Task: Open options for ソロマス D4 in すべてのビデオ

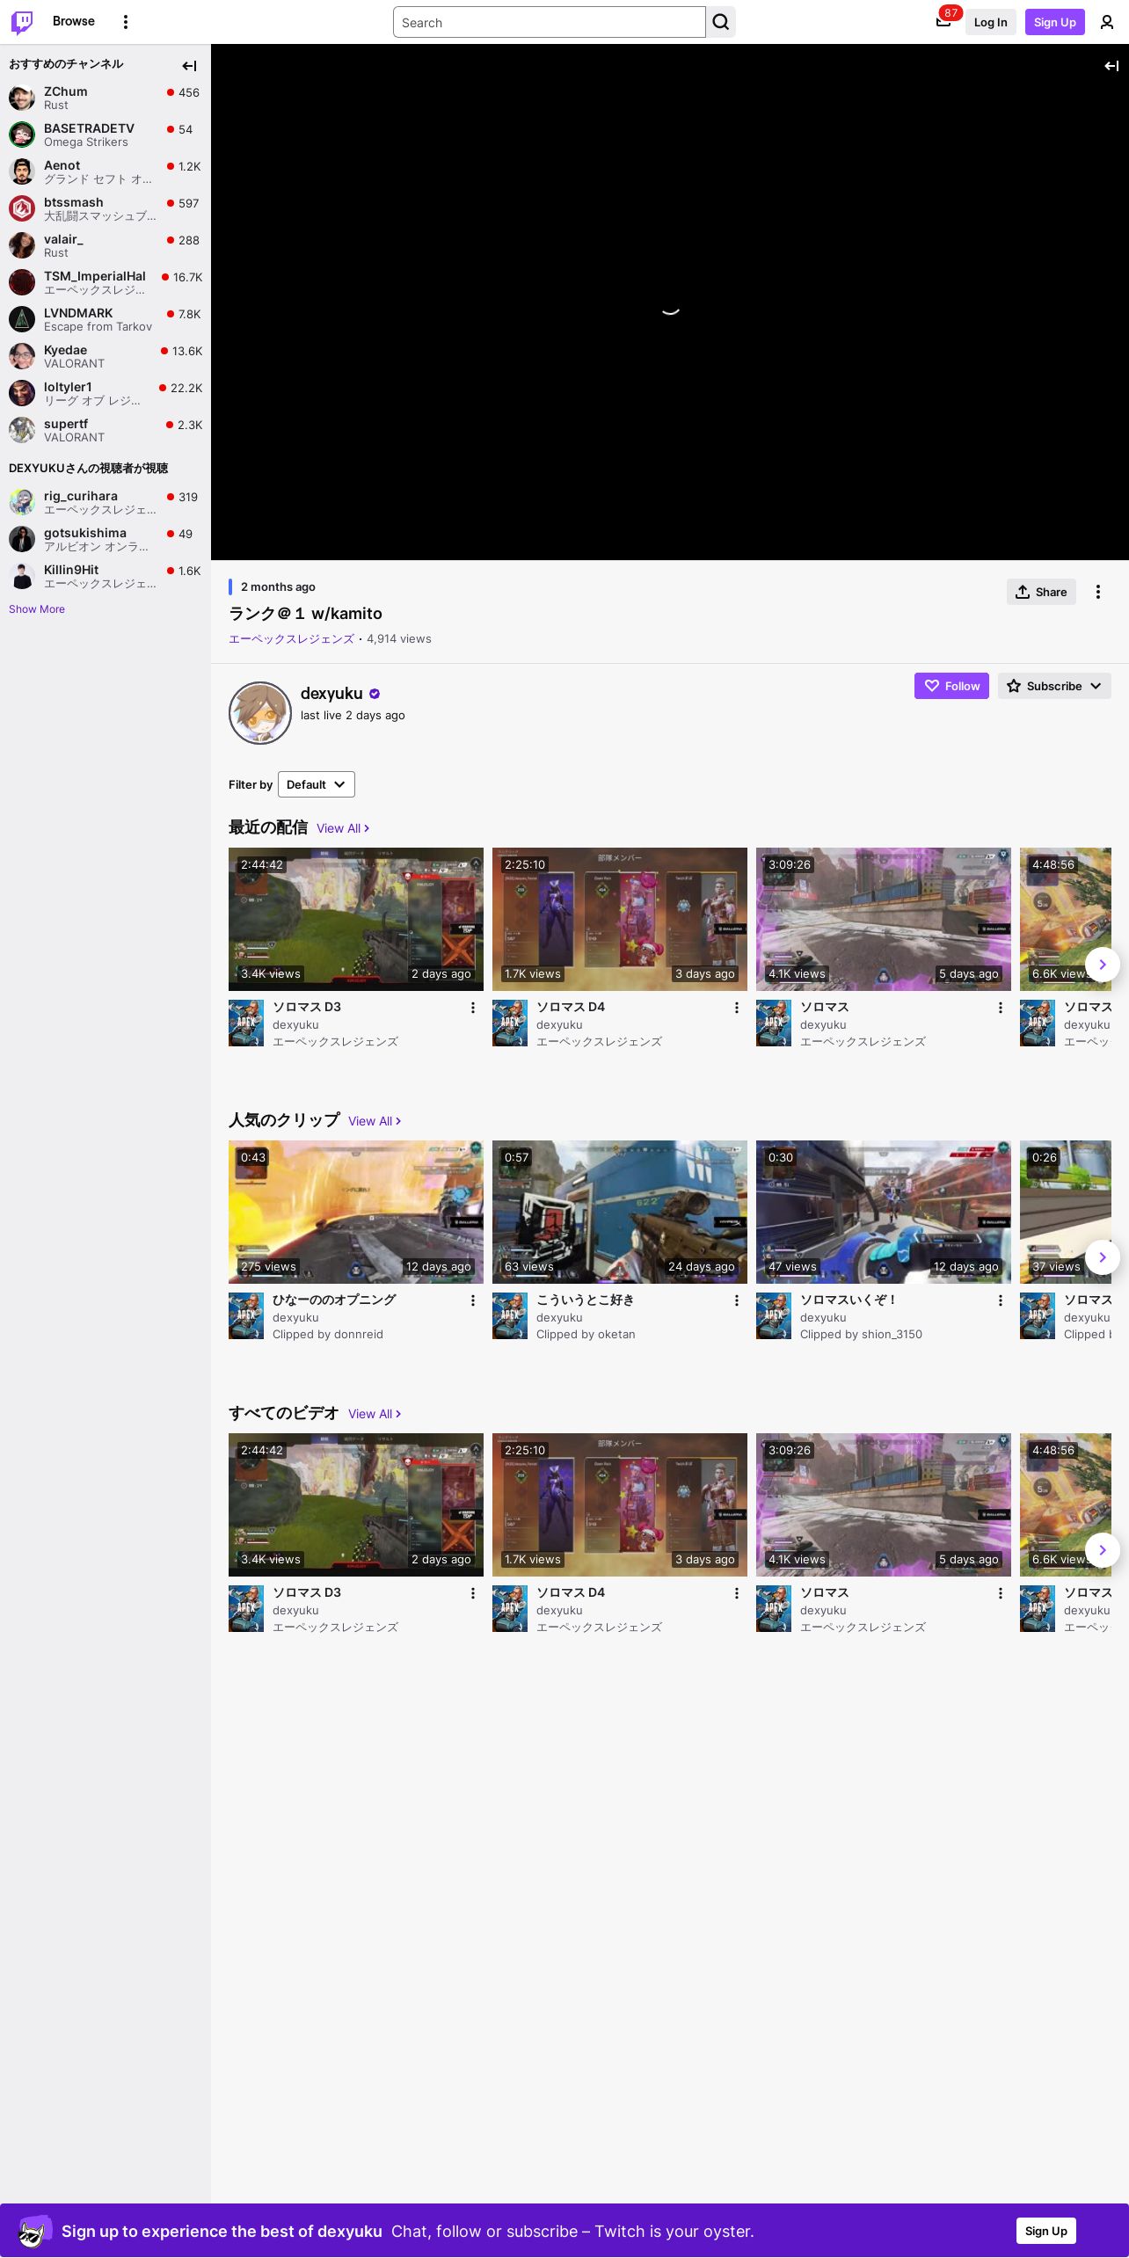Action: click(737, 1593)
